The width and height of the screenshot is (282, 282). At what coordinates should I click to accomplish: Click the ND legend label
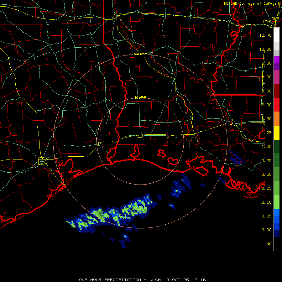coord(269,244)
